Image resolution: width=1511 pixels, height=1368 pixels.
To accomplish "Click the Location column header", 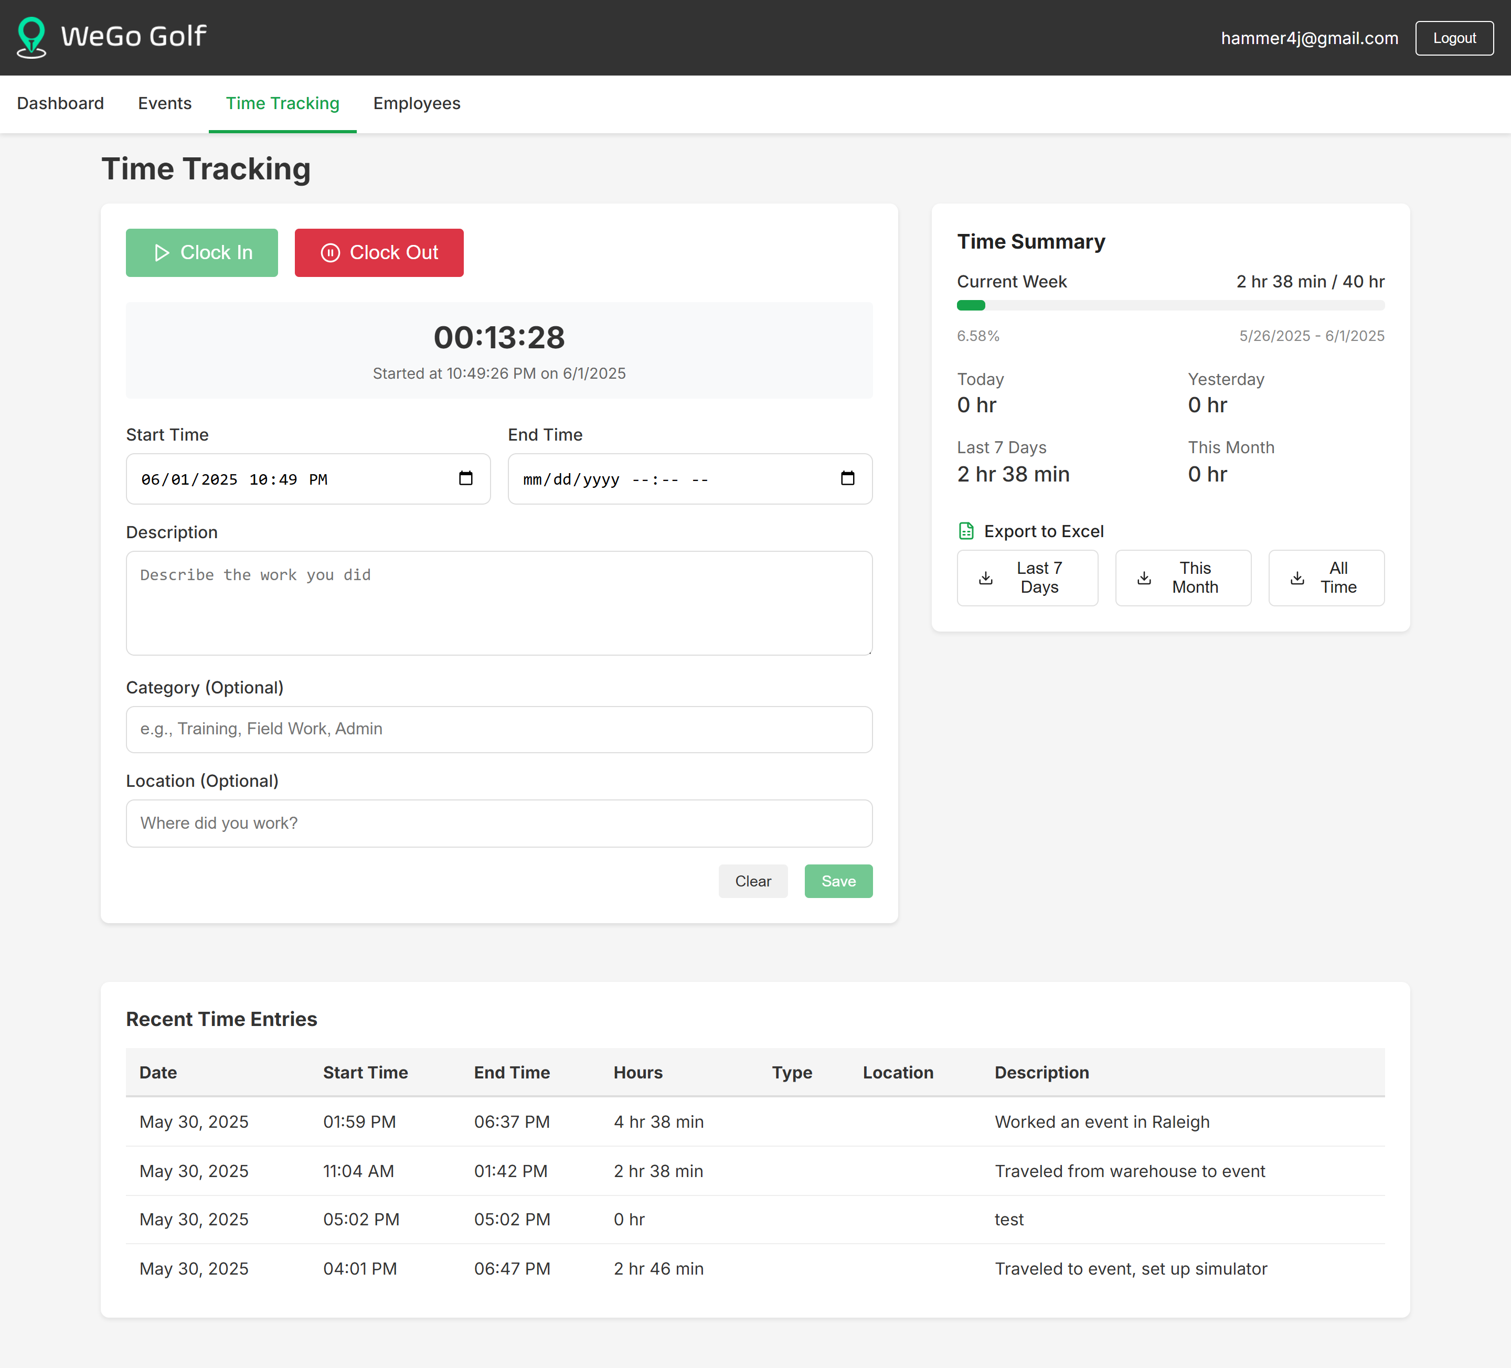I will [898, 1072].
